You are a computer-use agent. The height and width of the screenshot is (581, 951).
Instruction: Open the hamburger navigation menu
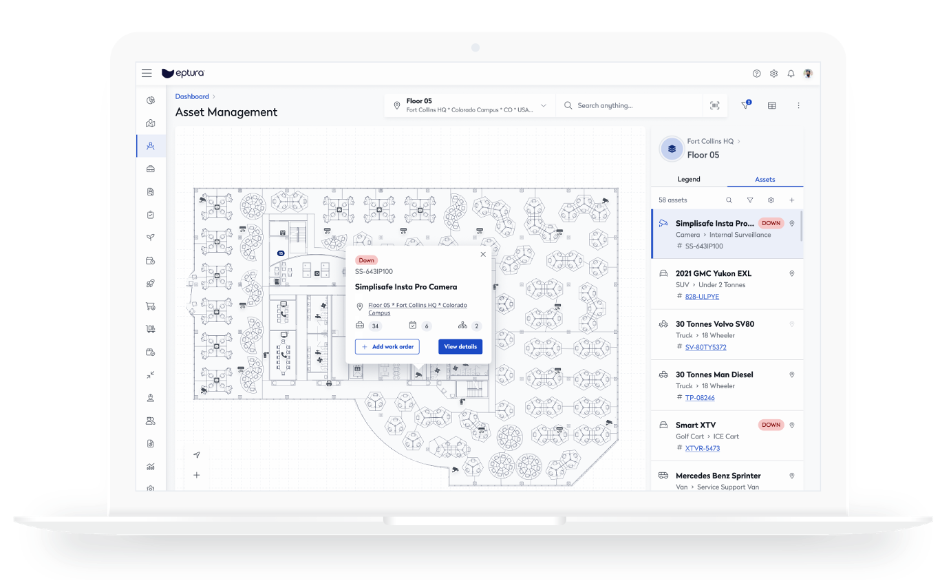(x=147, y=73)
